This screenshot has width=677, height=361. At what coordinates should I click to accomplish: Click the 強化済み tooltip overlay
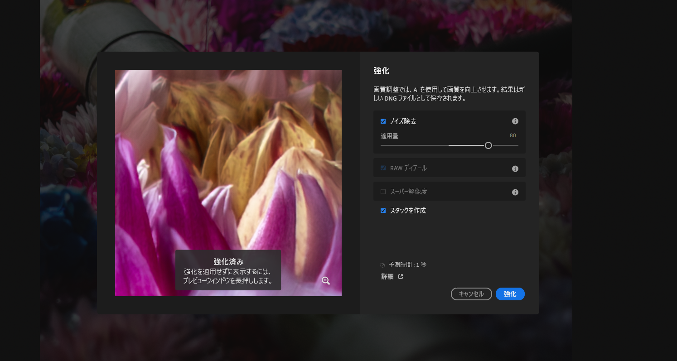(228, 270)
